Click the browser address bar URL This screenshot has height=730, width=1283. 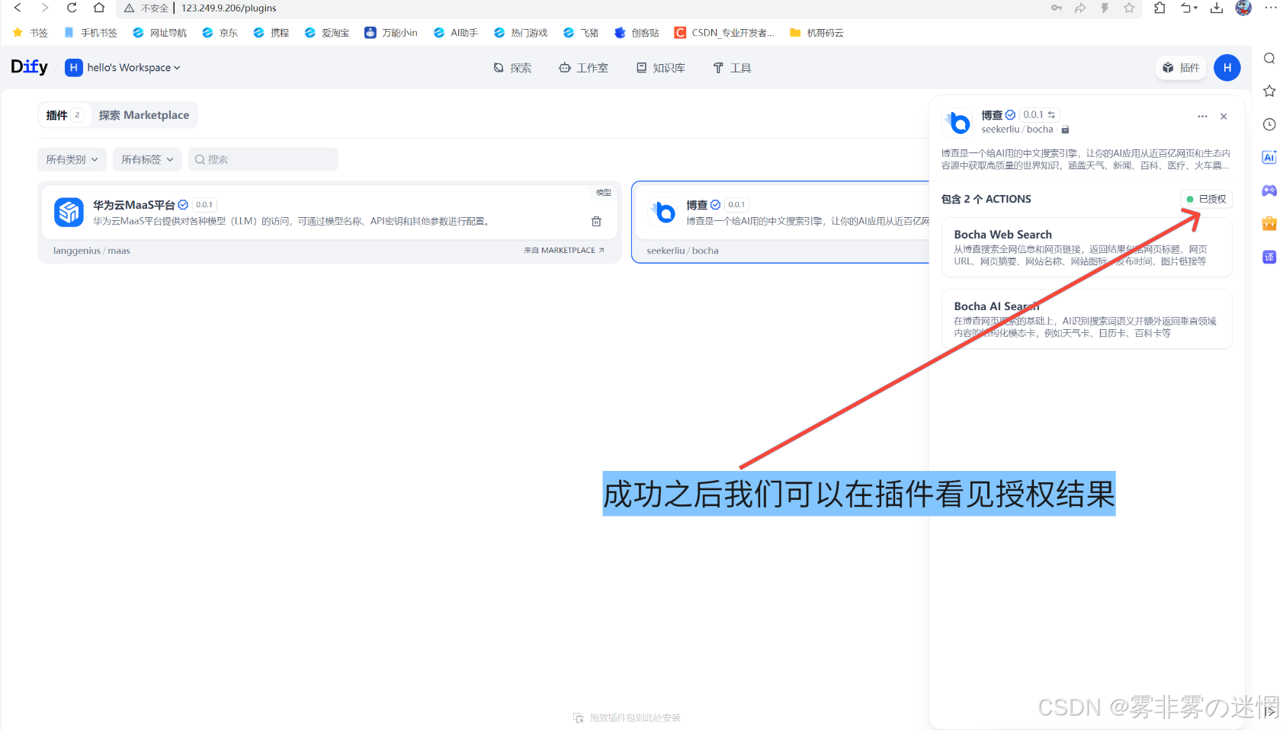229,8
